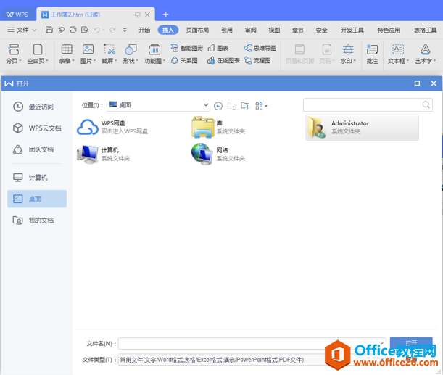Select the 计算机 system folder in file list
443x375 pixels.
(104, 154)
